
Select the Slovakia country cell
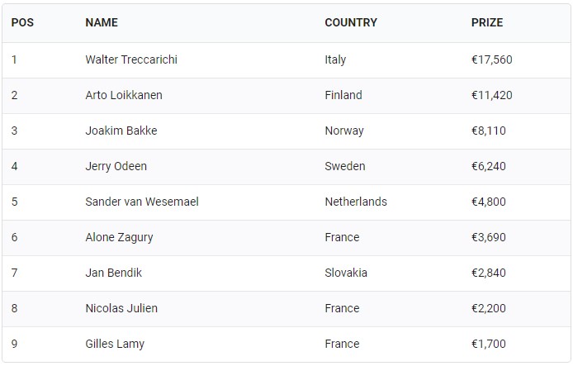pos(346,273)
